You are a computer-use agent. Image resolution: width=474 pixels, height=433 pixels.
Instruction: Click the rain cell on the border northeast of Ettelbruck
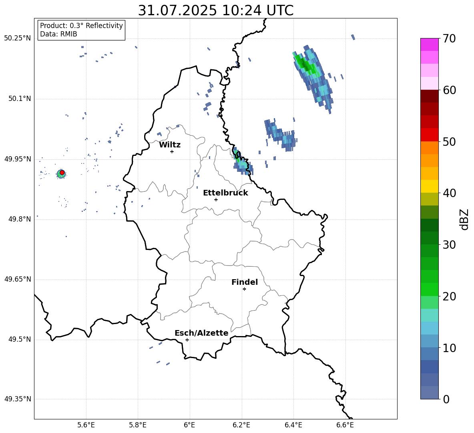(243, 162)
